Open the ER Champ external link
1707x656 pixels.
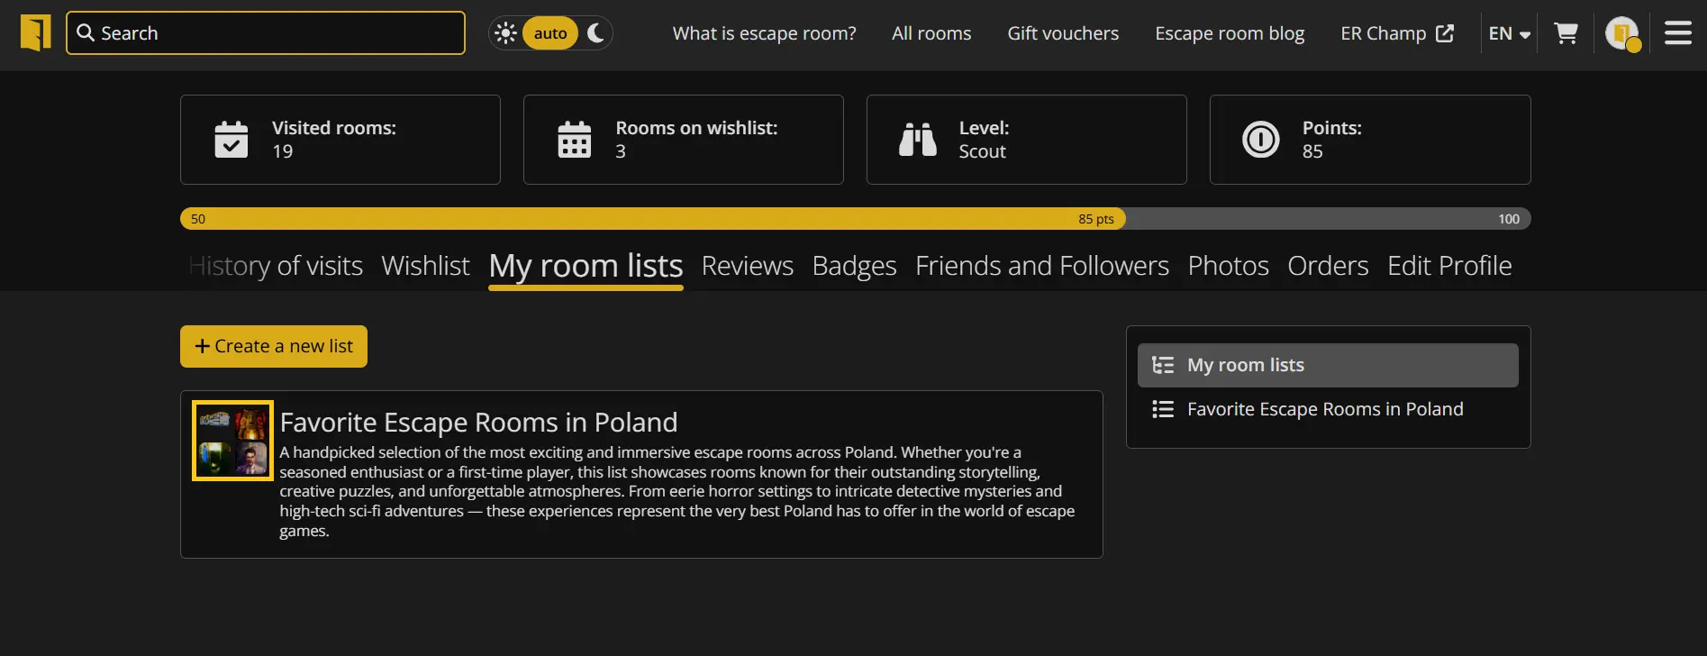point(1396,33)
